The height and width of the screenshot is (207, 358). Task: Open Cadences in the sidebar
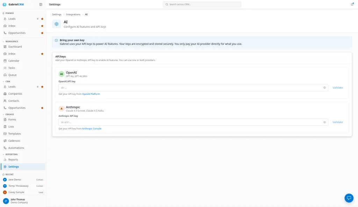point(23,141)
